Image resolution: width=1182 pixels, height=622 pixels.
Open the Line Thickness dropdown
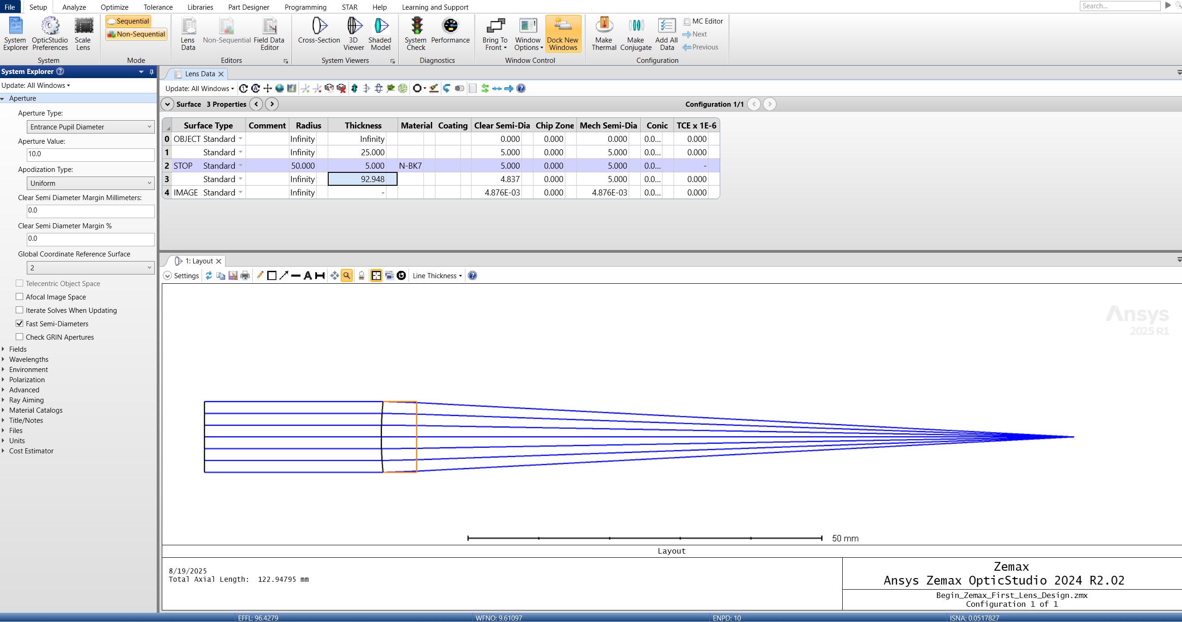[x=437, y=276]
